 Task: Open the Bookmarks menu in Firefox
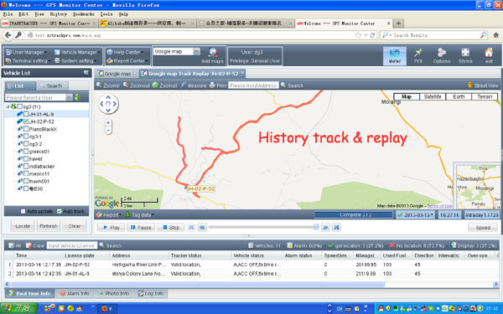click(83, 14)
